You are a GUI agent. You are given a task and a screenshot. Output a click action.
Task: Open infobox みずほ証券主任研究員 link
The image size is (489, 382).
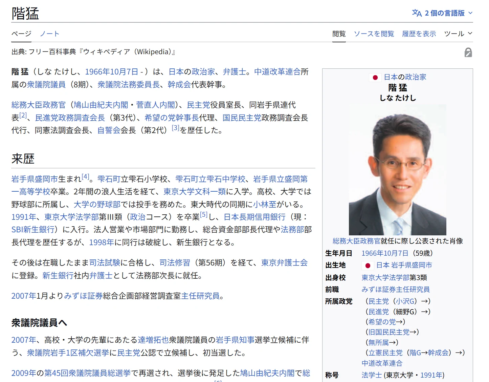(396, 289)
